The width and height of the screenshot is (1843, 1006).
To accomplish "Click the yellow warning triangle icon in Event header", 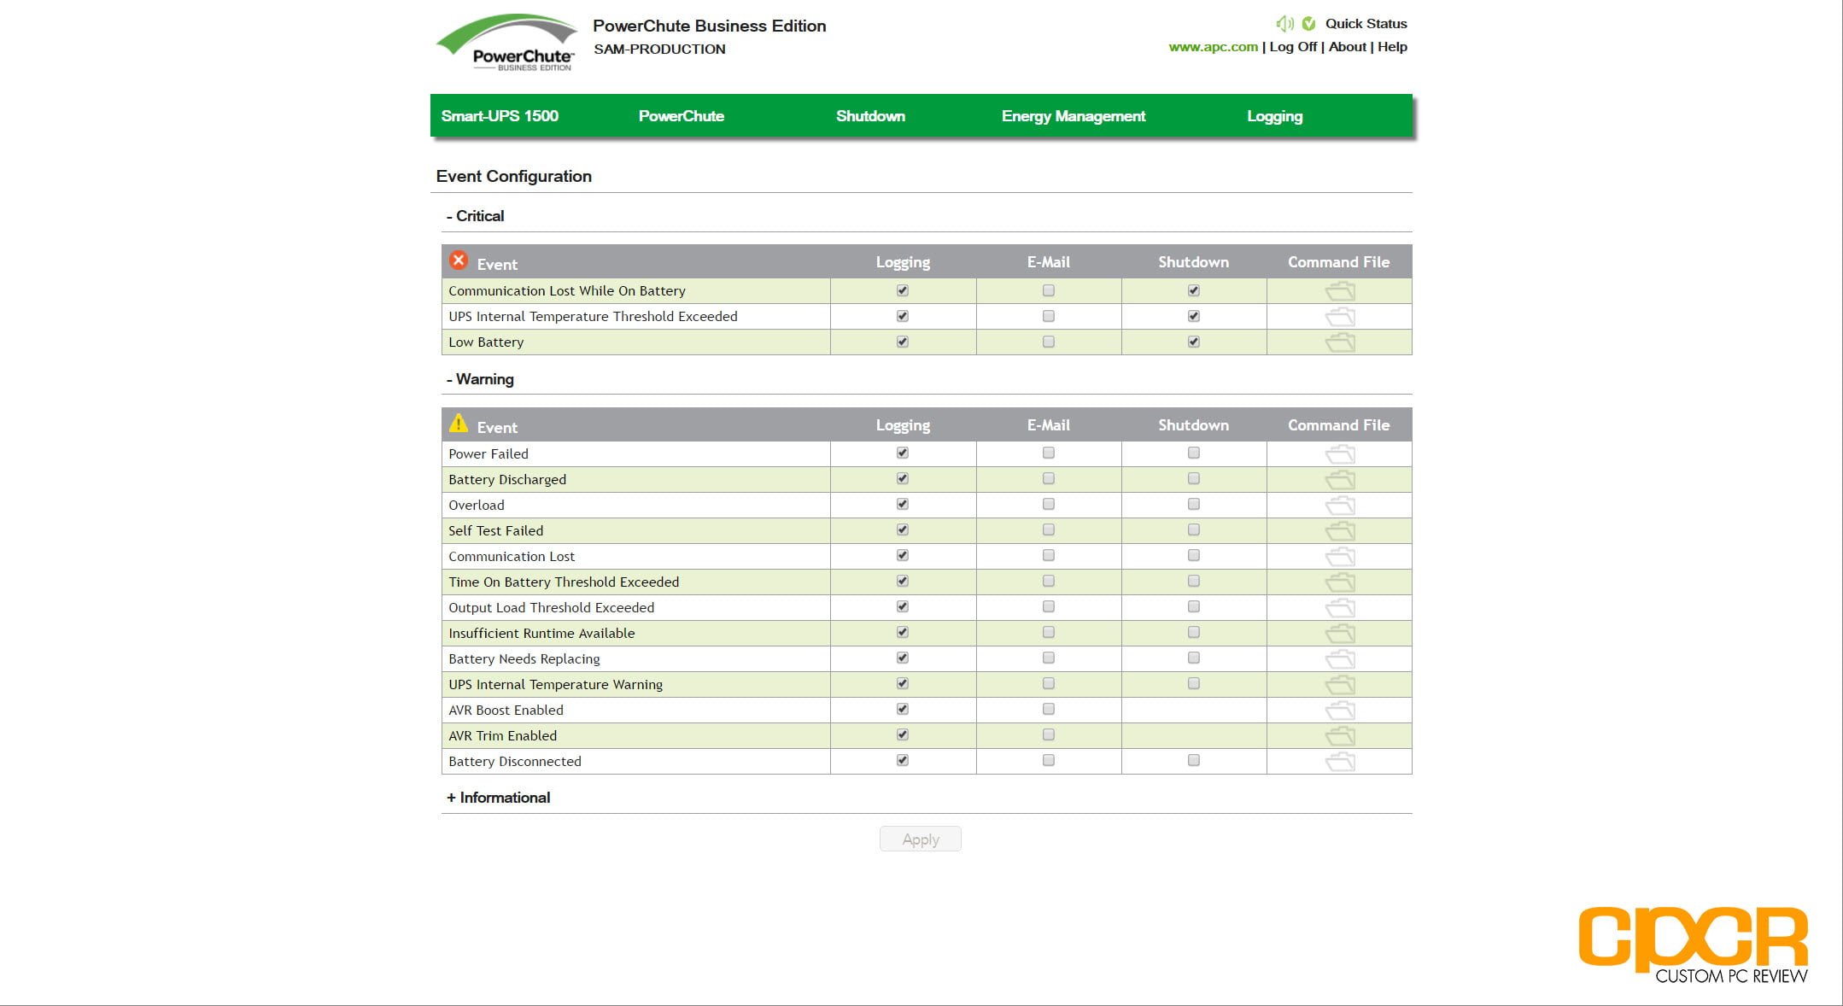I will pos(459,423).
